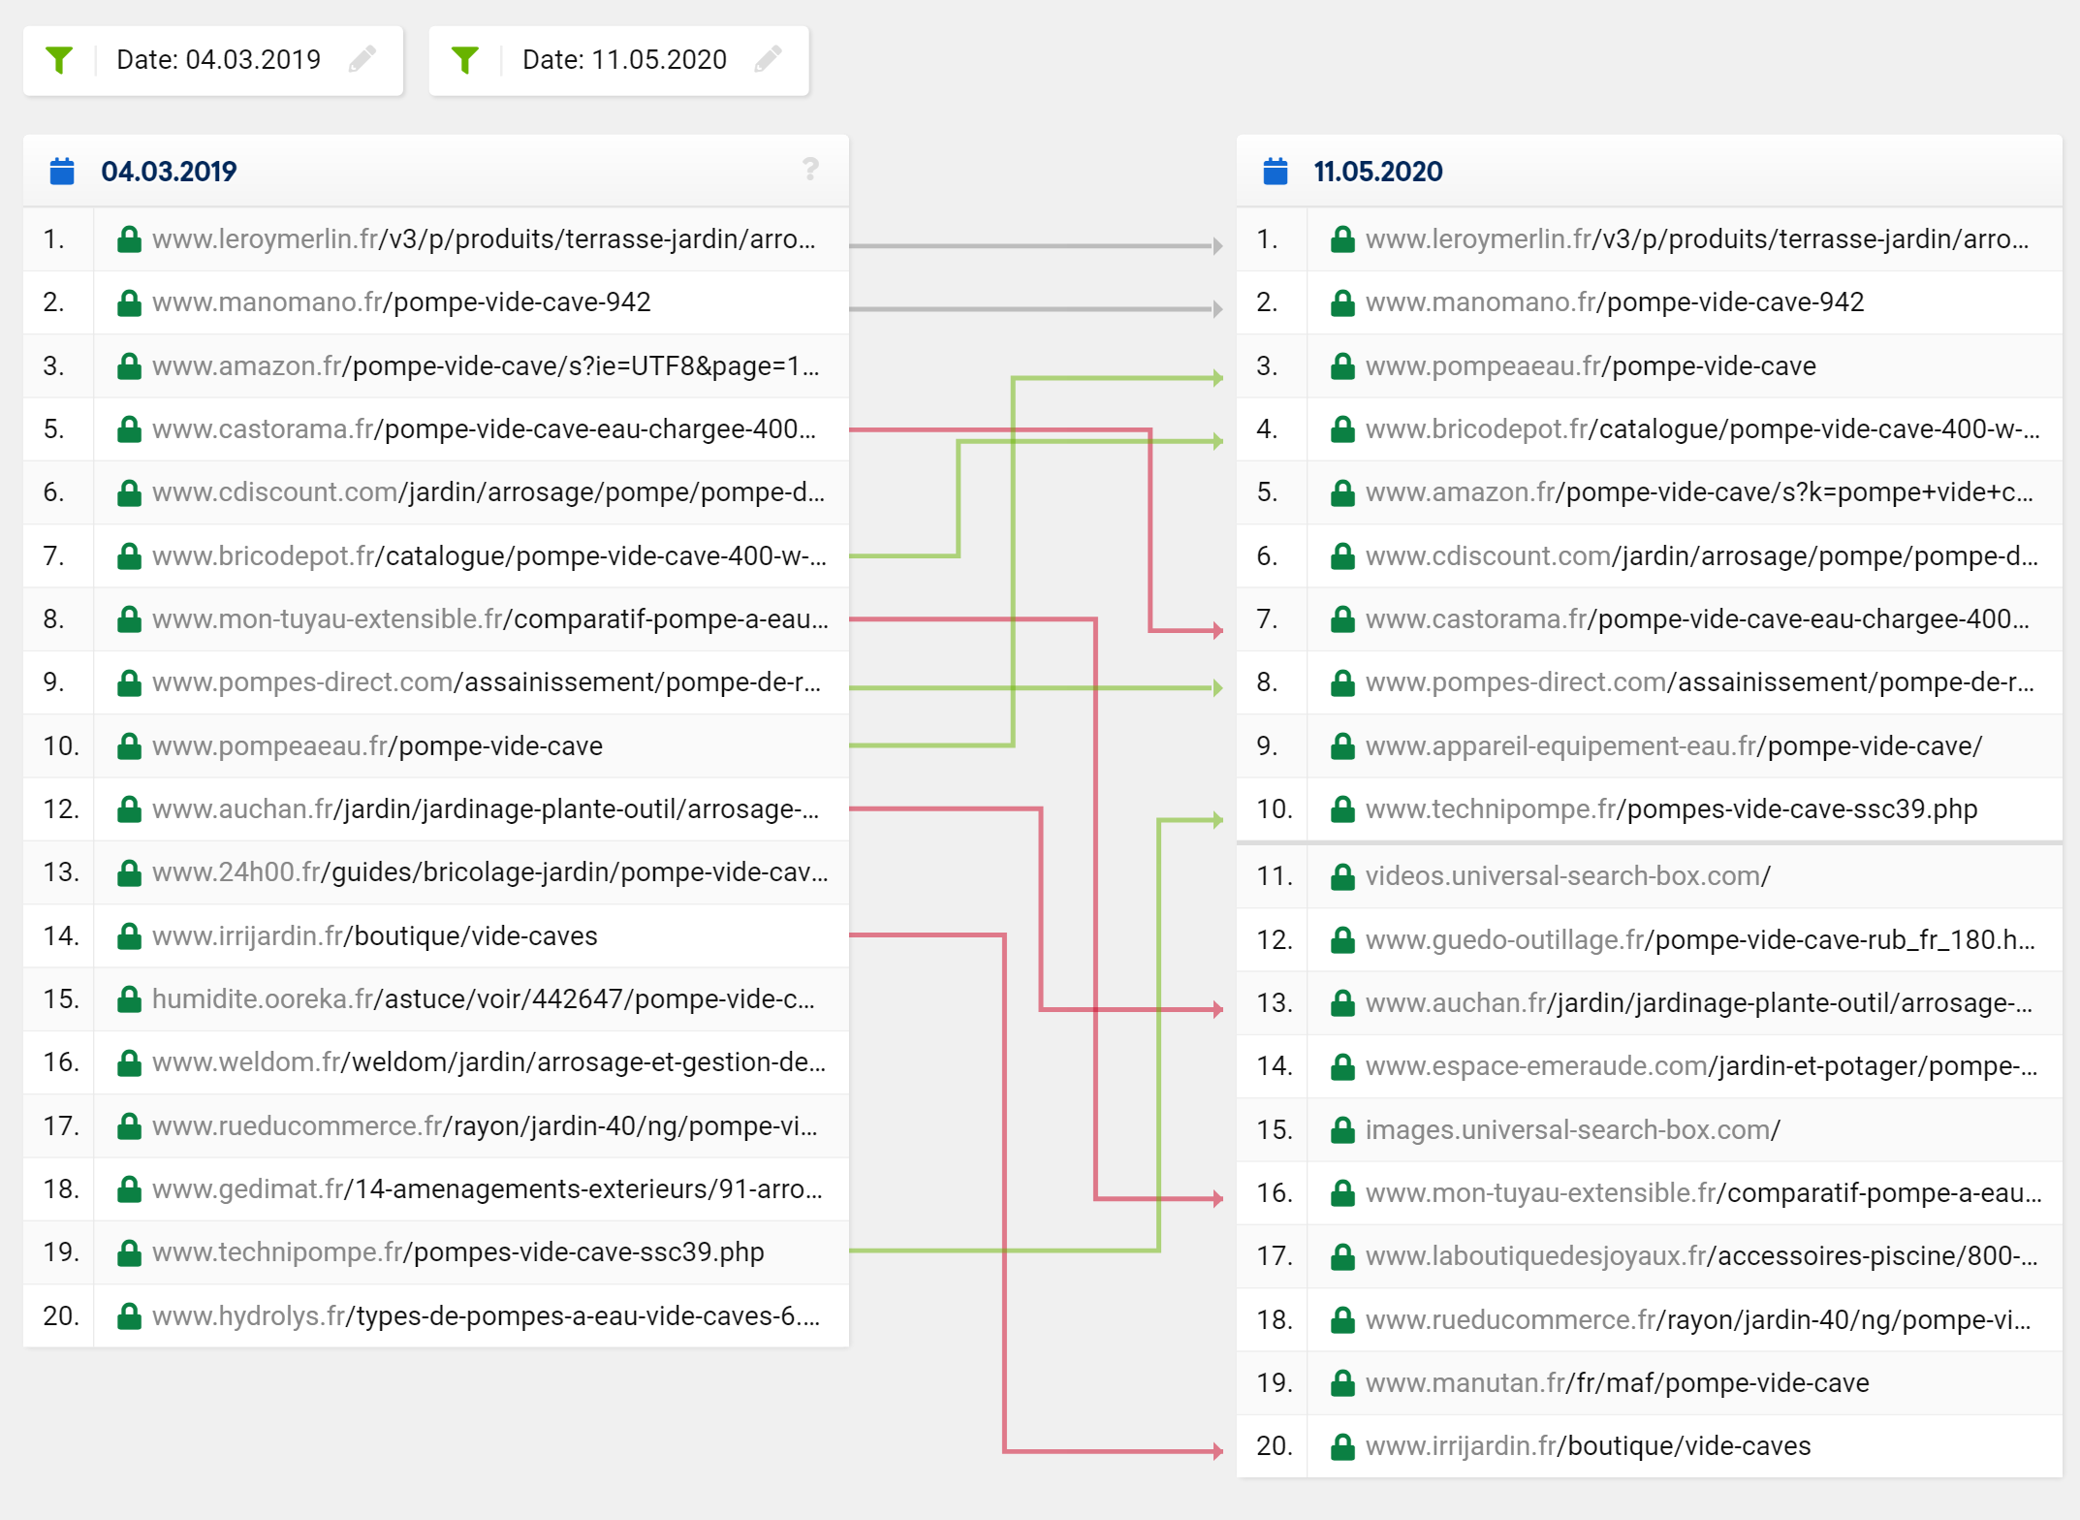The width and height of the screenshot is (2080, 1520).
Task: Open irrijardin.fr URL ranked 14 in 2019
Action: (x=375, y=936)
